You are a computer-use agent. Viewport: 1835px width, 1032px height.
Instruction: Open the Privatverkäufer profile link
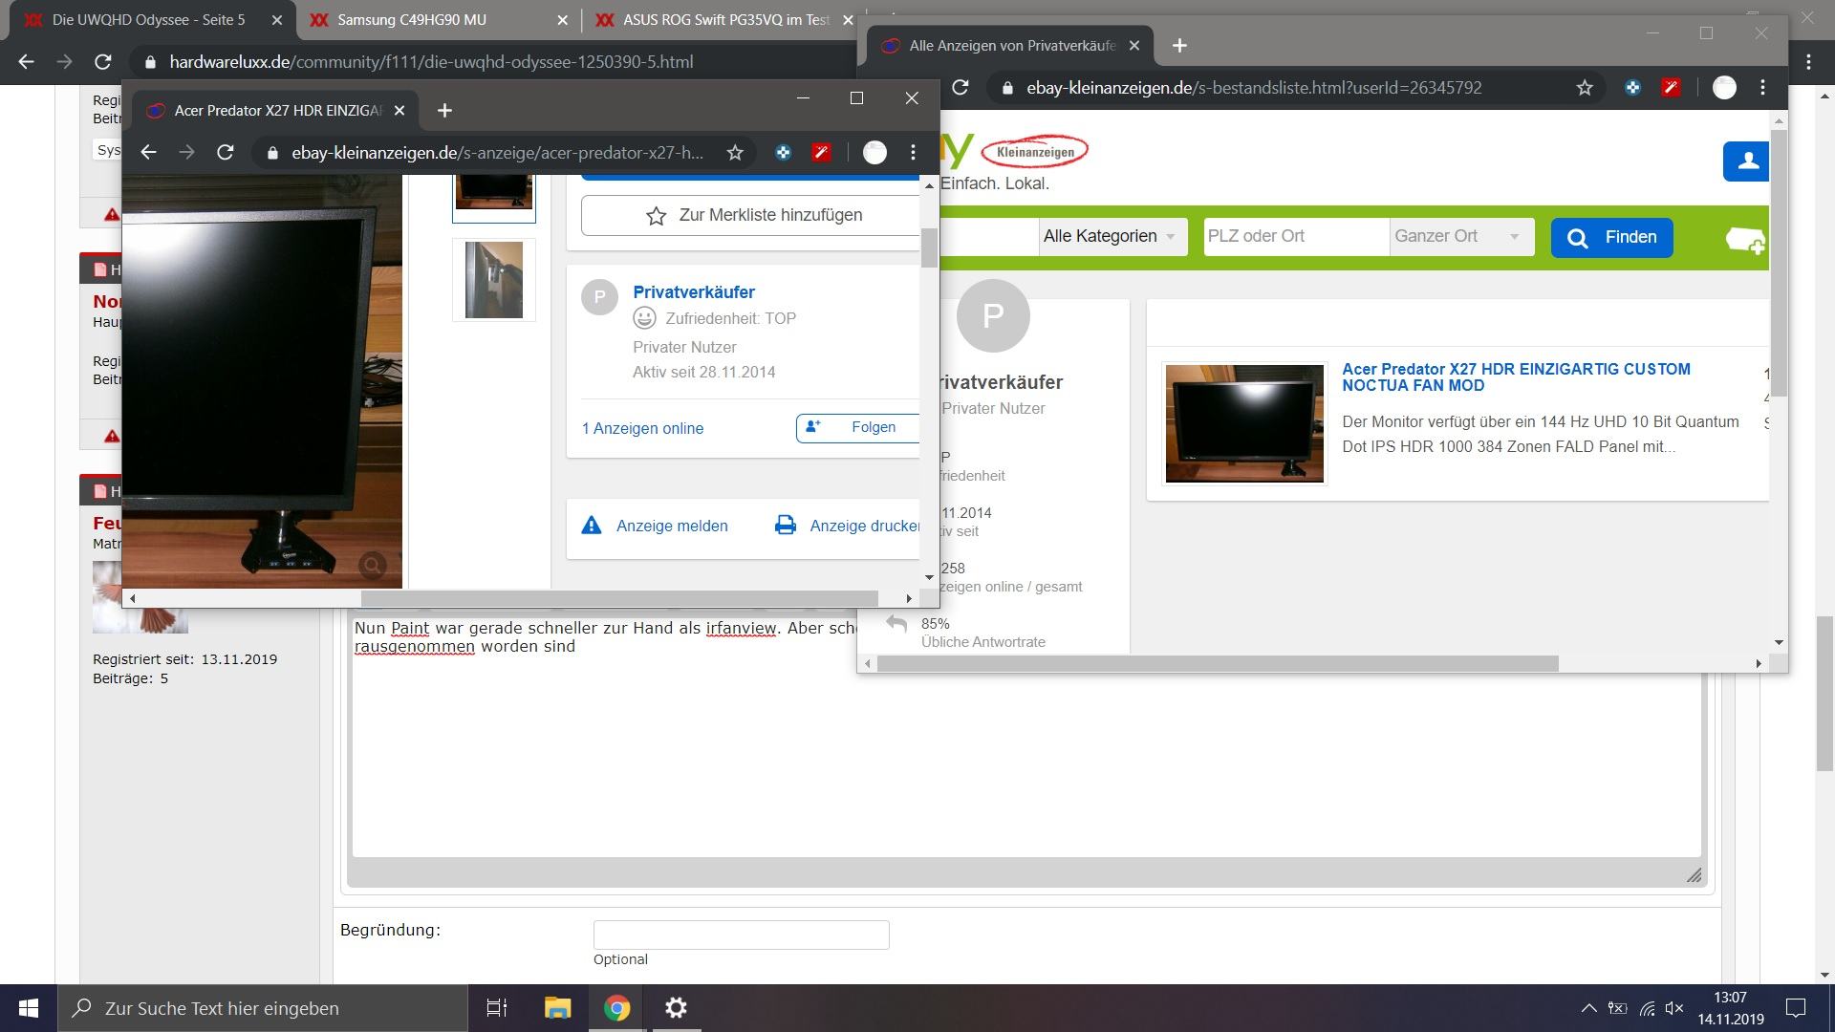coord(694,292)
